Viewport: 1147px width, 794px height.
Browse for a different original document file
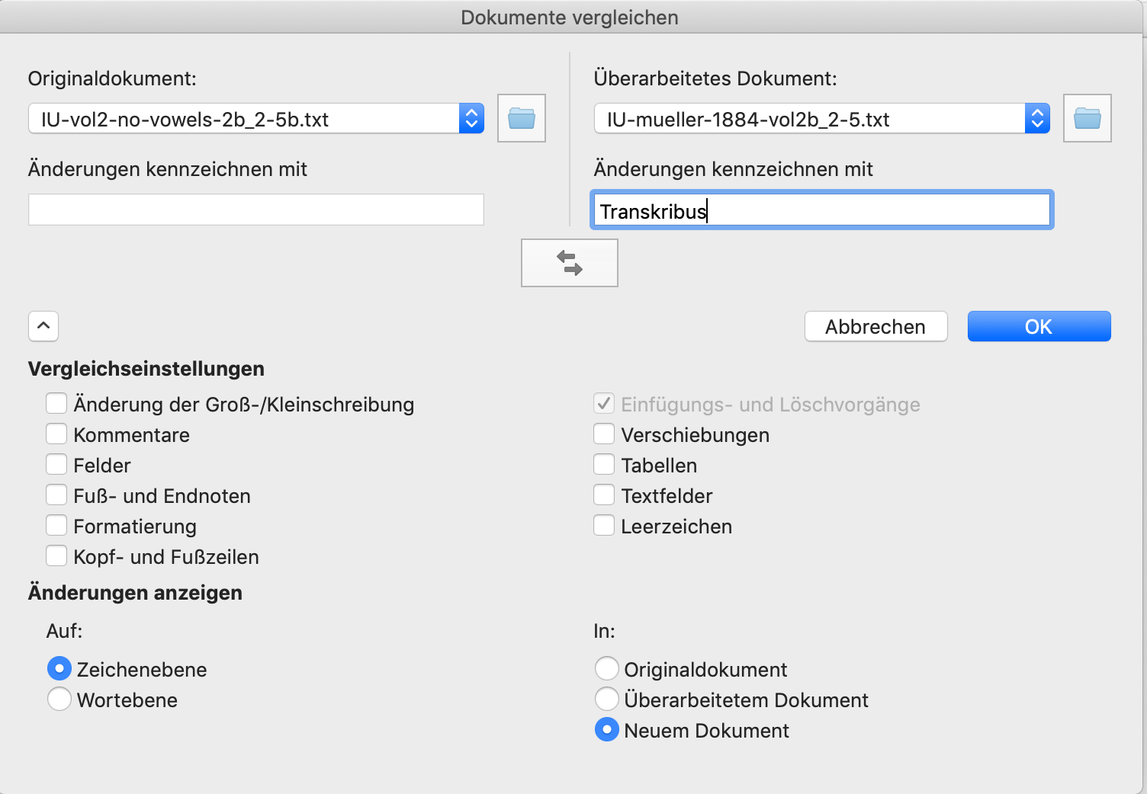click(521, 118)
